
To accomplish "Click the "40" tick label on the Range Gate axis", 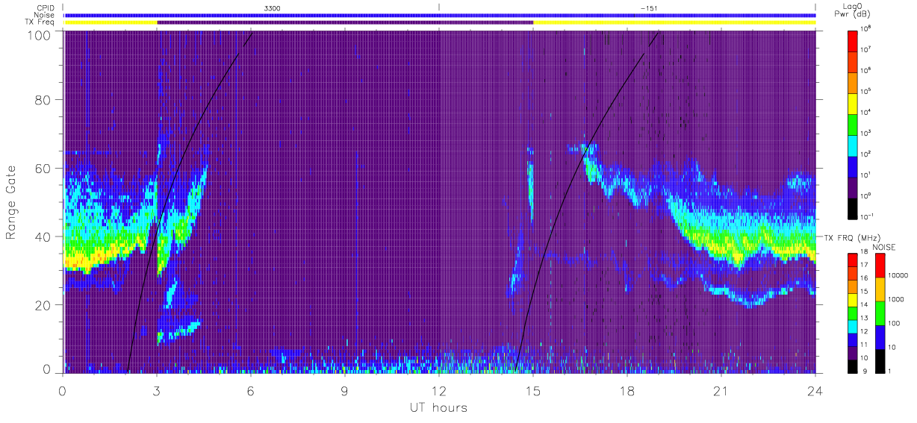I will 42,236.
